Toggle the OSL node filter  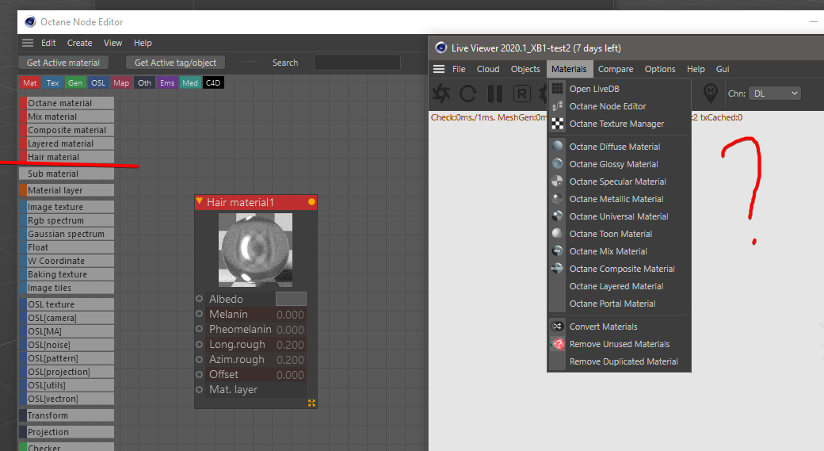coord(98,82)
